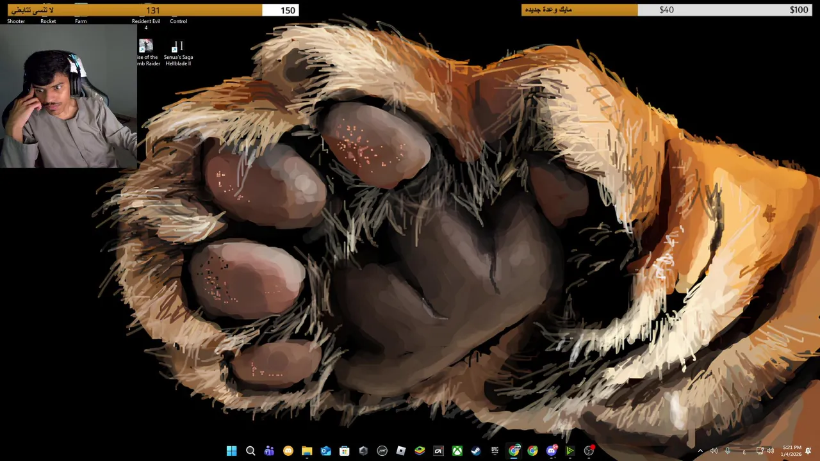This screenshot has width=820, height=461.
Task: Open the Xbox app in taskbar
Action: (457, 451)
